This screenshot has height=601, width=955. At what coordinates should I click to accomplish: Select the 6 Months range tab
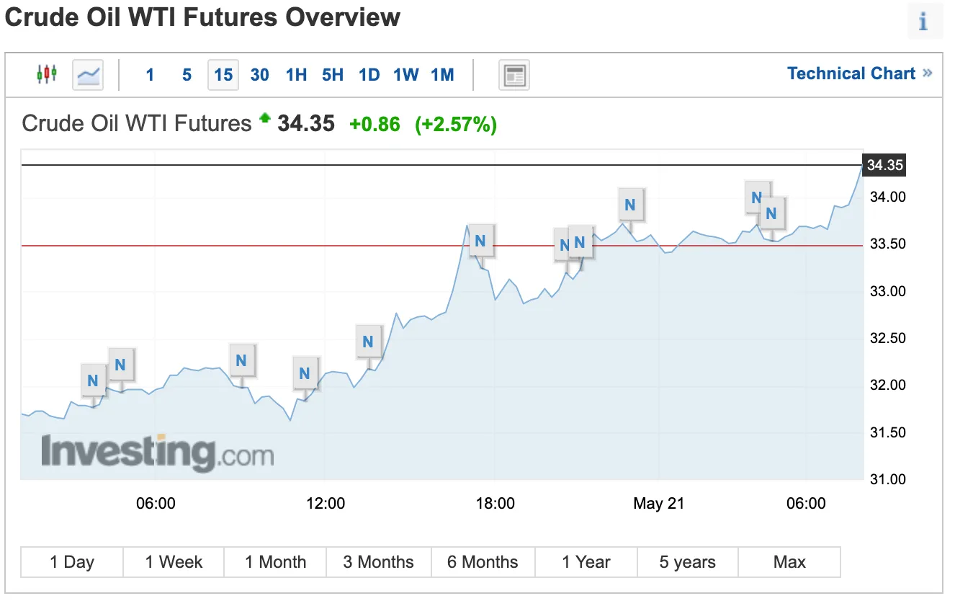(483, 562)
